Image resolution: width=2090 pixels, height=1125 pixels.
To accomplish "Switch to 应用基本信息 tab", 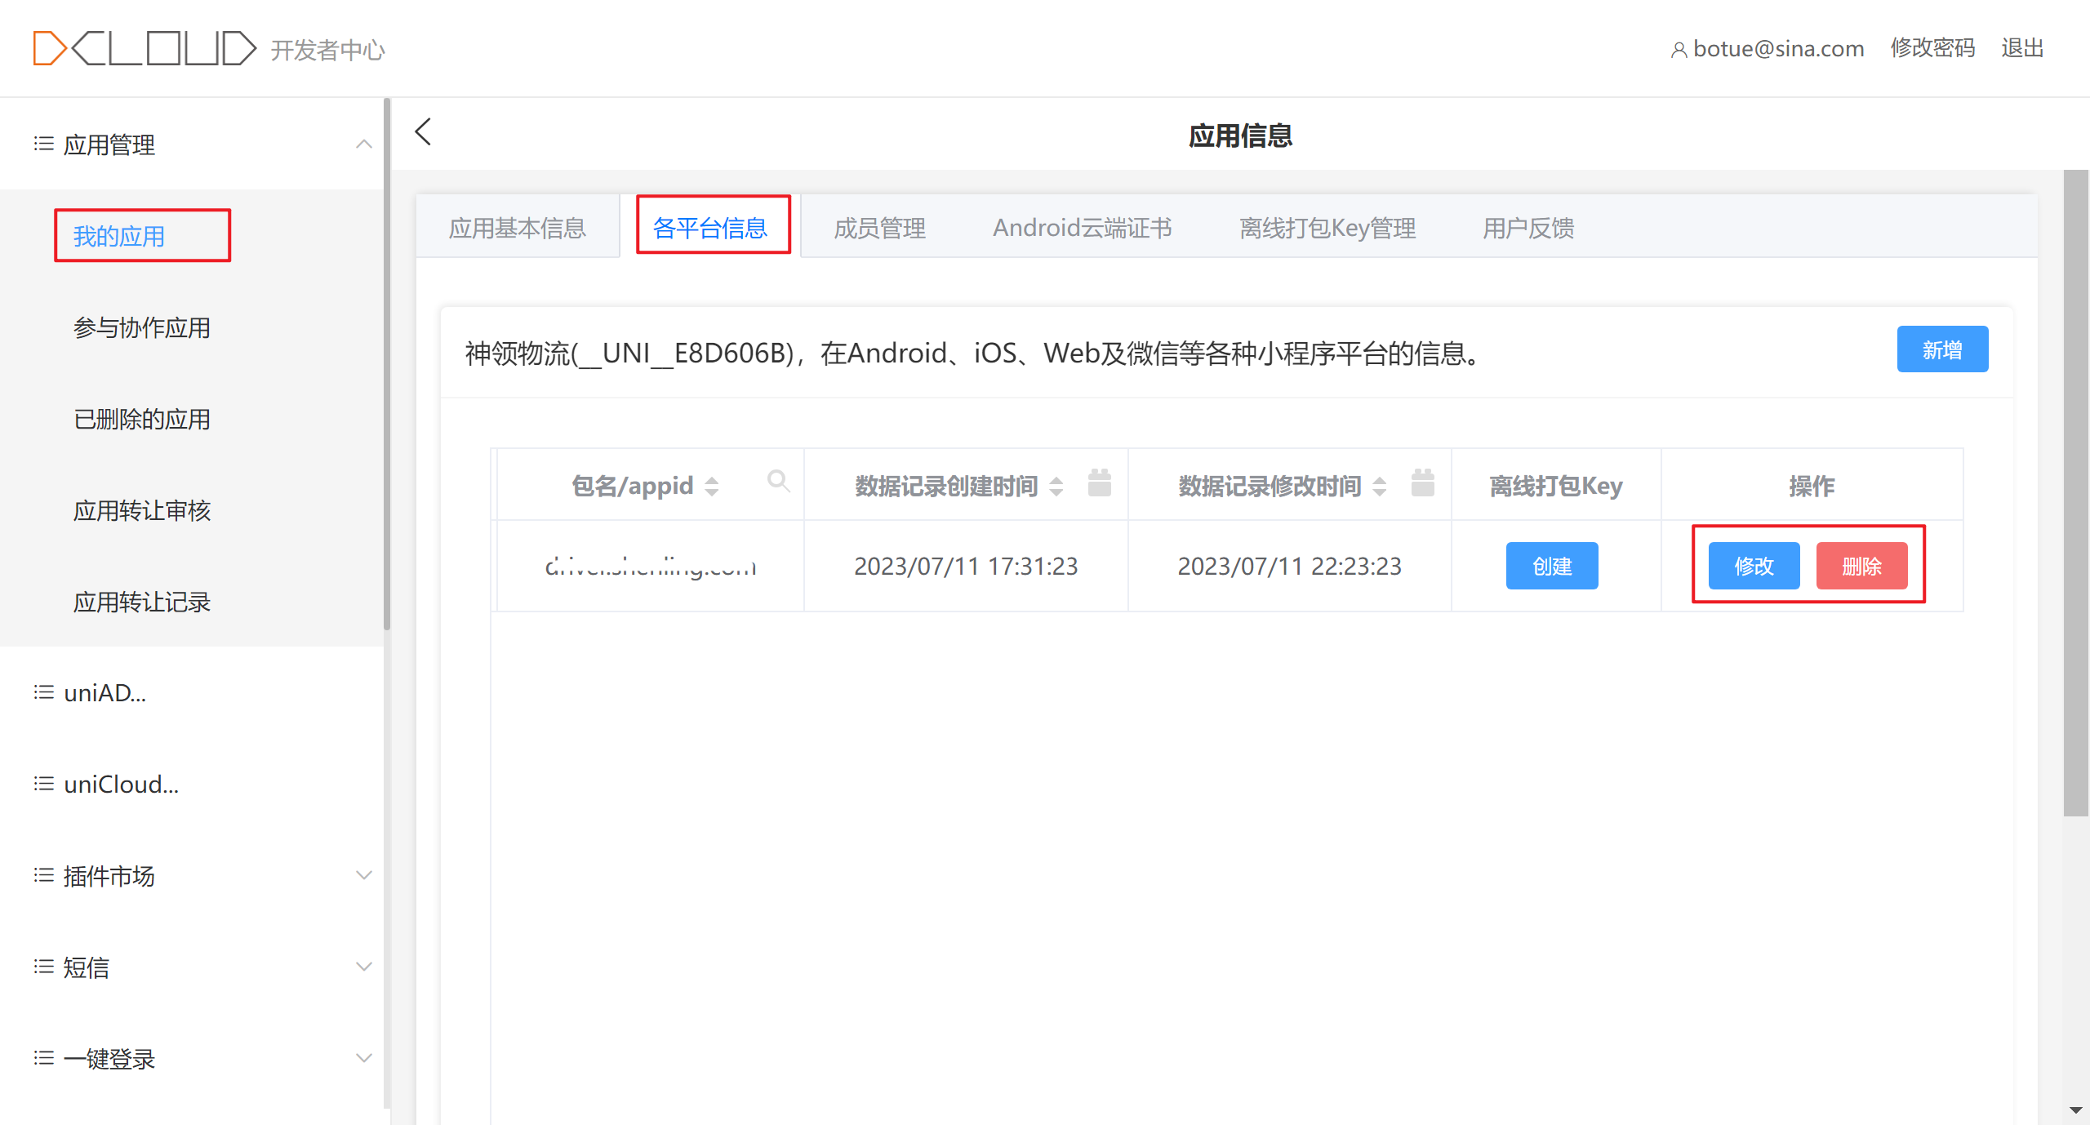I will 518,228.
